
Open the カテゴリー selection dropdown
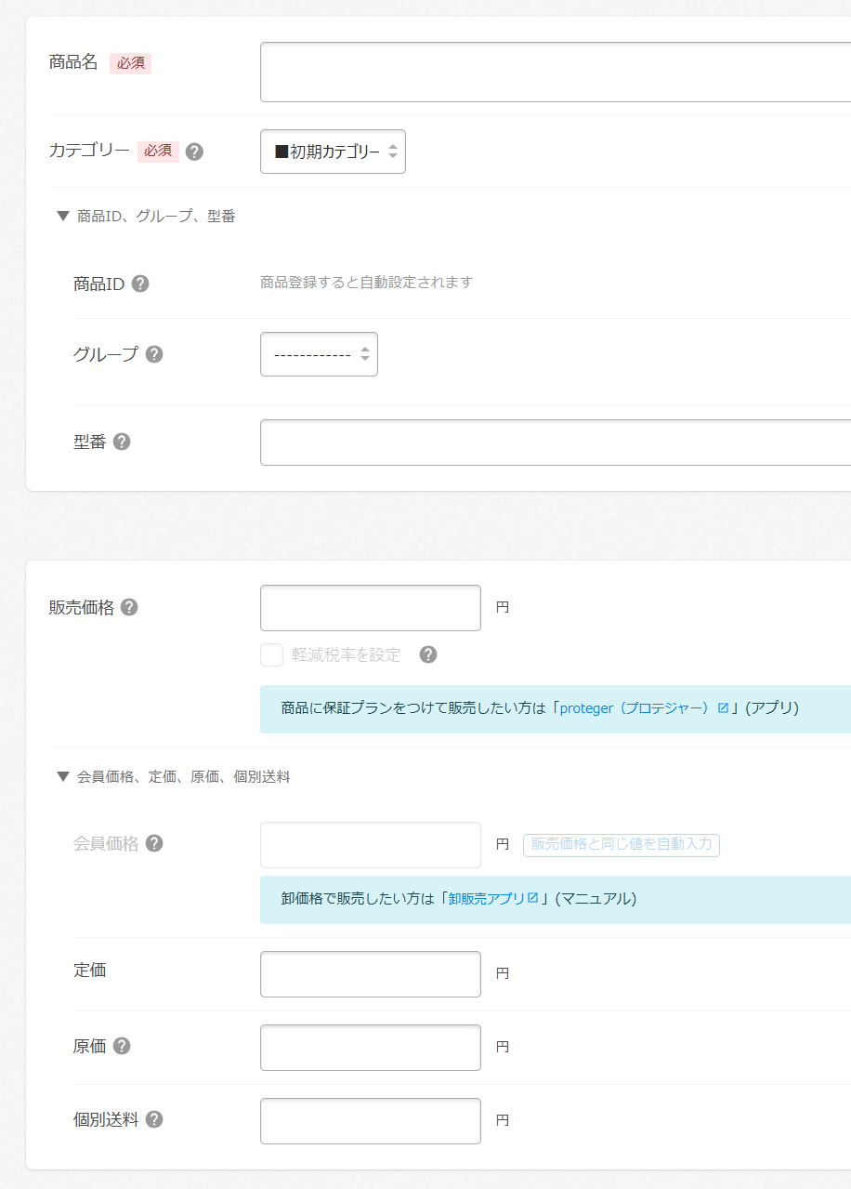click(x=333, y=152)
